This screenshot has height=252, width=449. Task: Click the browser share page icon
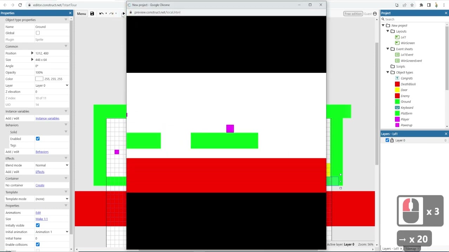(x=404, y=5)
